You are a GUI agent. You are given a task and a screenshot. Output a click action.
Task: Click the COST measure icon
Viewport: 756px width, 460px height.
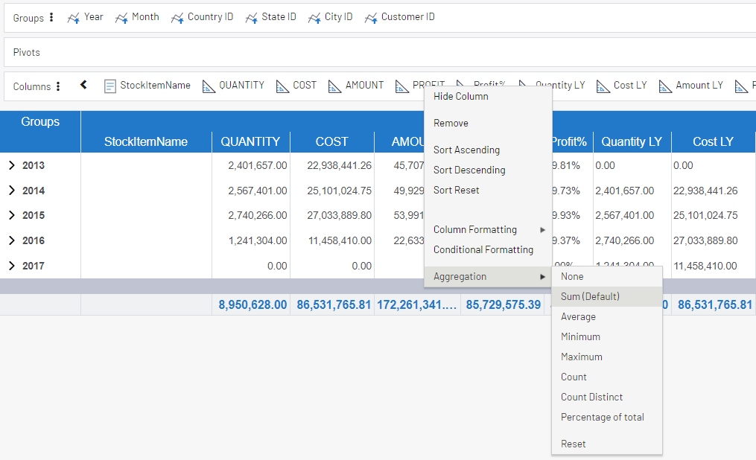pos(282,85)
